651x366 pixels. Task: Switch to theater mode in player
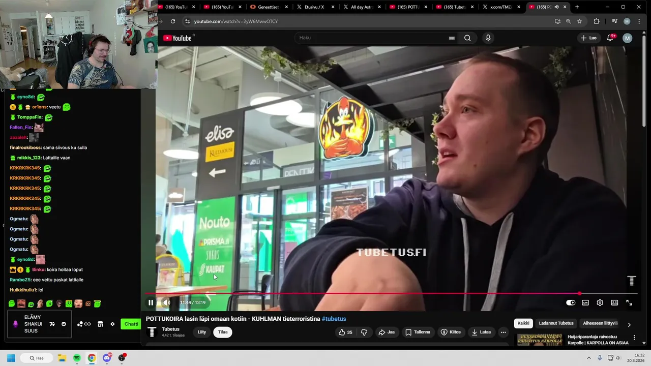[x=614, y=302]
